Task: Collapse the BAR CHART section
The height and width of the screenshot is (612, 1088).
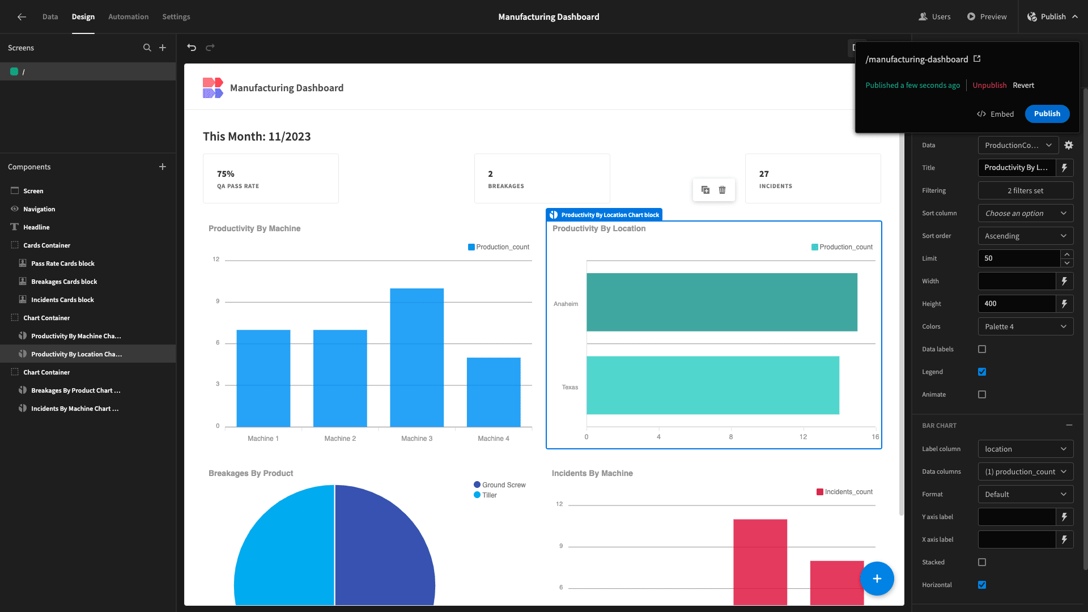Action: coord(1069,425)
